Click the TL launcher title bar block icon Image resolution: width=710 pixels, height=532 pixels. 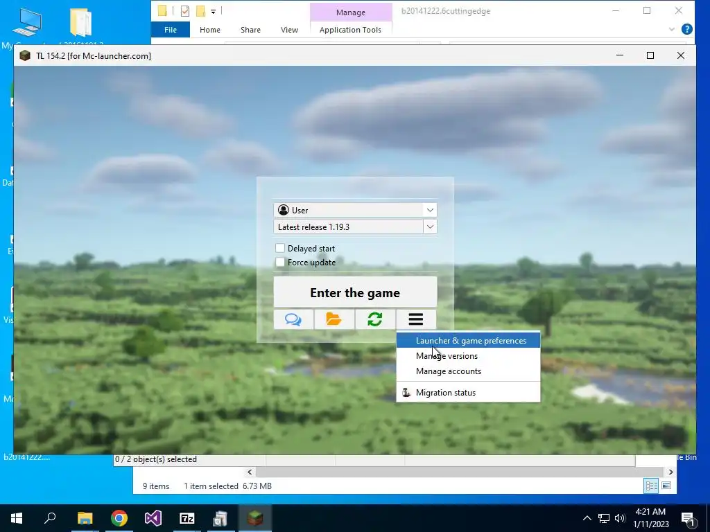point(25,55)
